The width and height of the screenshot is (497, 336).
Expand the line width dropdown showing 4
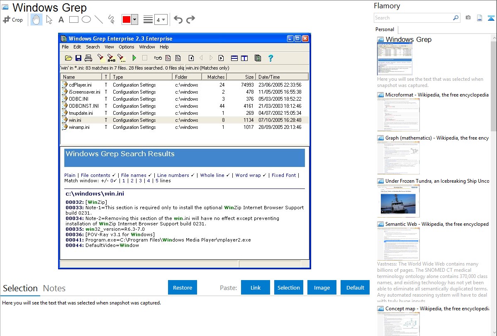tap(161, 19)
